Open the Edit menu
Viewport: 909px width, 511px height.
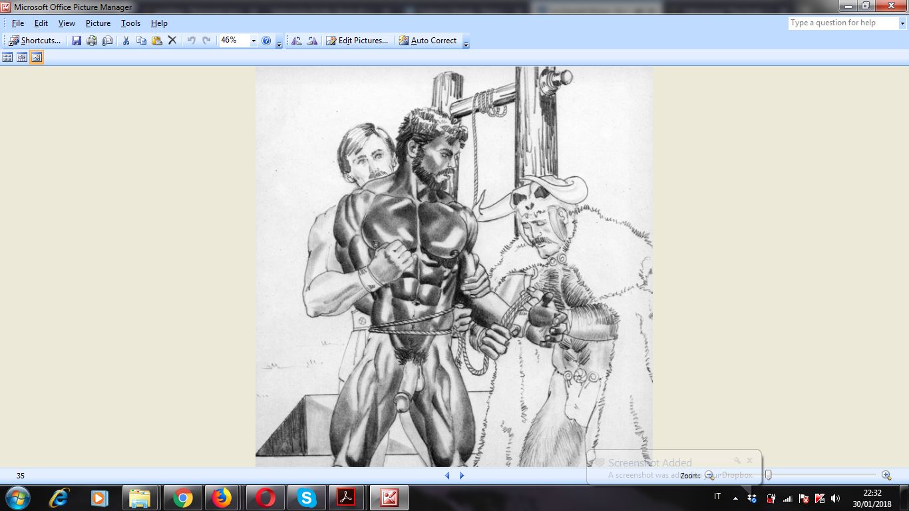pyautogui.click(x=41, y=23)
